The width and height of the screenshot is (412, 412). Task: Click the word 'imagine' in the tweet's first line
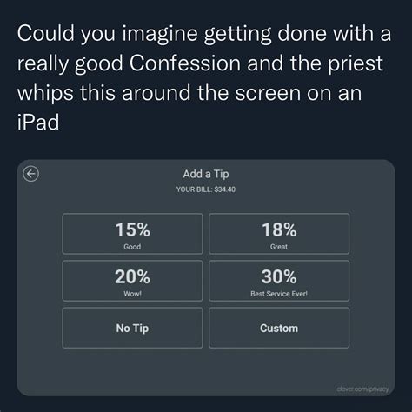tap(160, 35)
